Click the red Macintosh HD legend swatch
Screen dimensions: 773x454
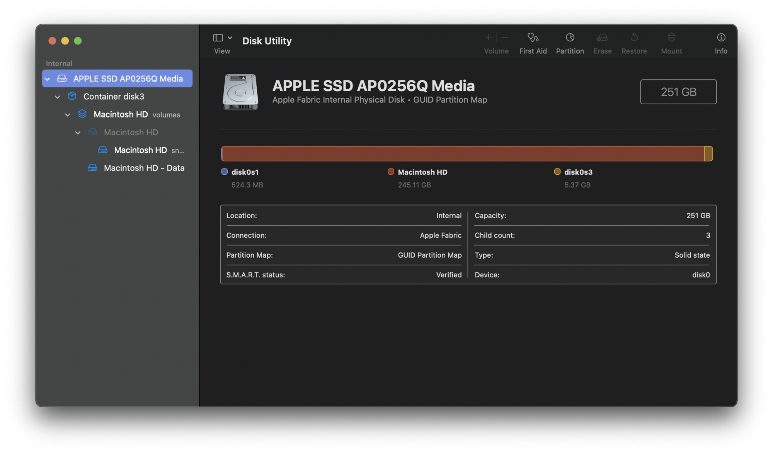(x=391, y=172)
